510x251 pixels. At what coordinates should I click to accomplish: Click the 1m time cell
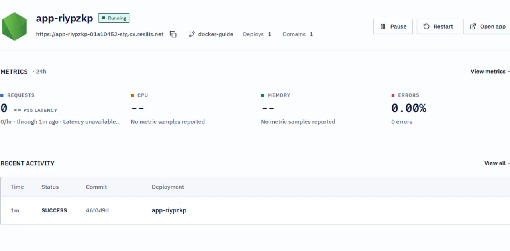click(x=15, y=210)
